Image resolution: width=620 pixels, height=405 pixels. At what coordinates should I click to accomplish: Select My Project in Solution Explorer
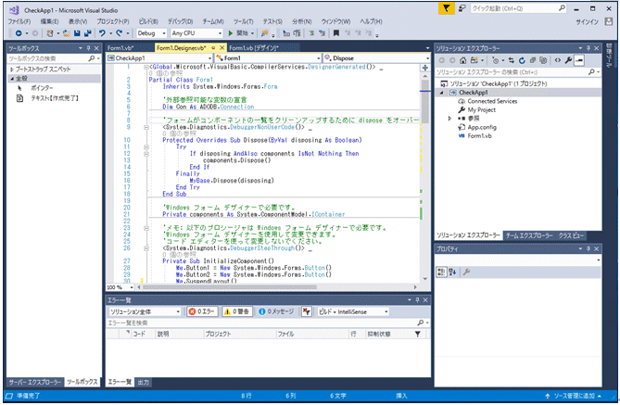[481, 109]
